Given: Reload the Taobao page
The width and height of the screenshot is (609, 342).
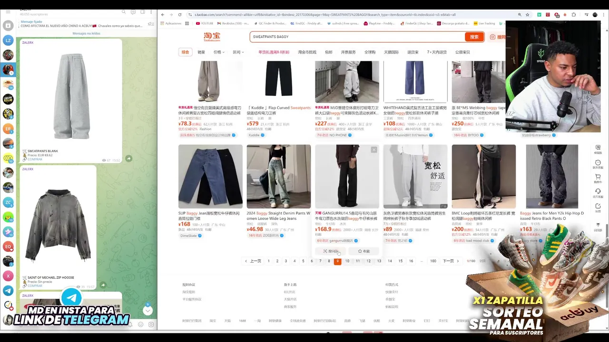Looking at the screenshot, I should pyautogui.click(x=179, y=15).
